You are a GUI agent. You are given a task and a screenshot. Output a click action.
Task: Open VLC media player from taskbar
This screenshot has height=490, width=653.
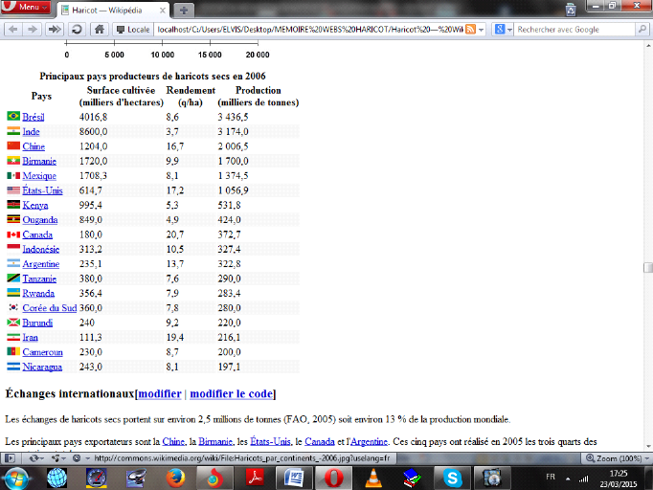[373, 478]
